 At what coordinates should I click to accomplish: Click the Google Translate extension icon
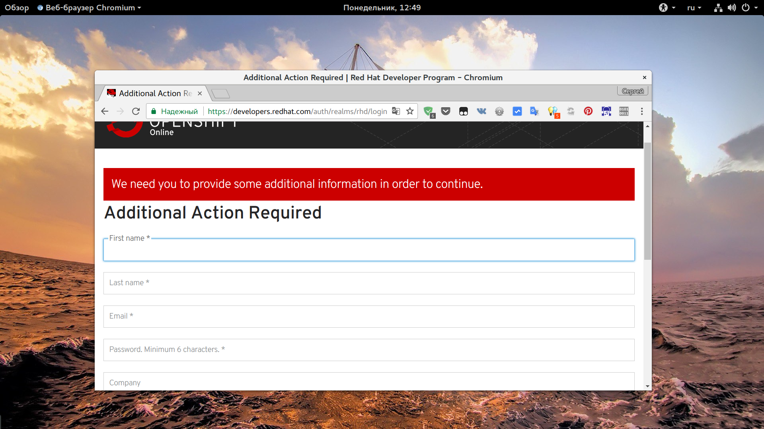click(x=534, y=111)
